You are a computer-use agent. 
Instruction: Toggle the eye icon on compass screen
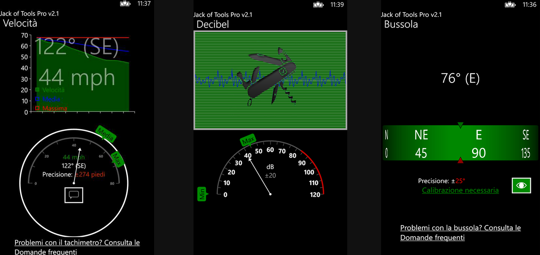pyautogui.click(x=521, y=185)
